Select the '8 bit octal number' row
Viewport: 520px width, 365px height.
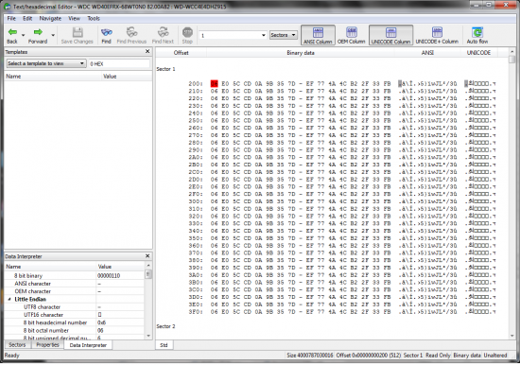point(75,331)
